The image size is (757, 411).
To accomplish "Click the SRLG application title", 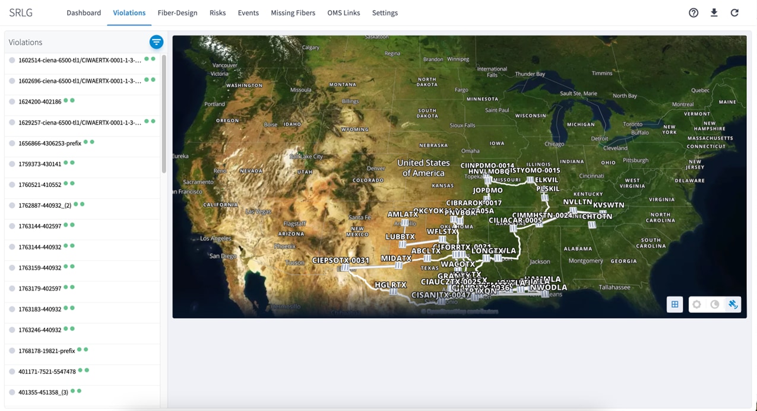I will [21, 12].
